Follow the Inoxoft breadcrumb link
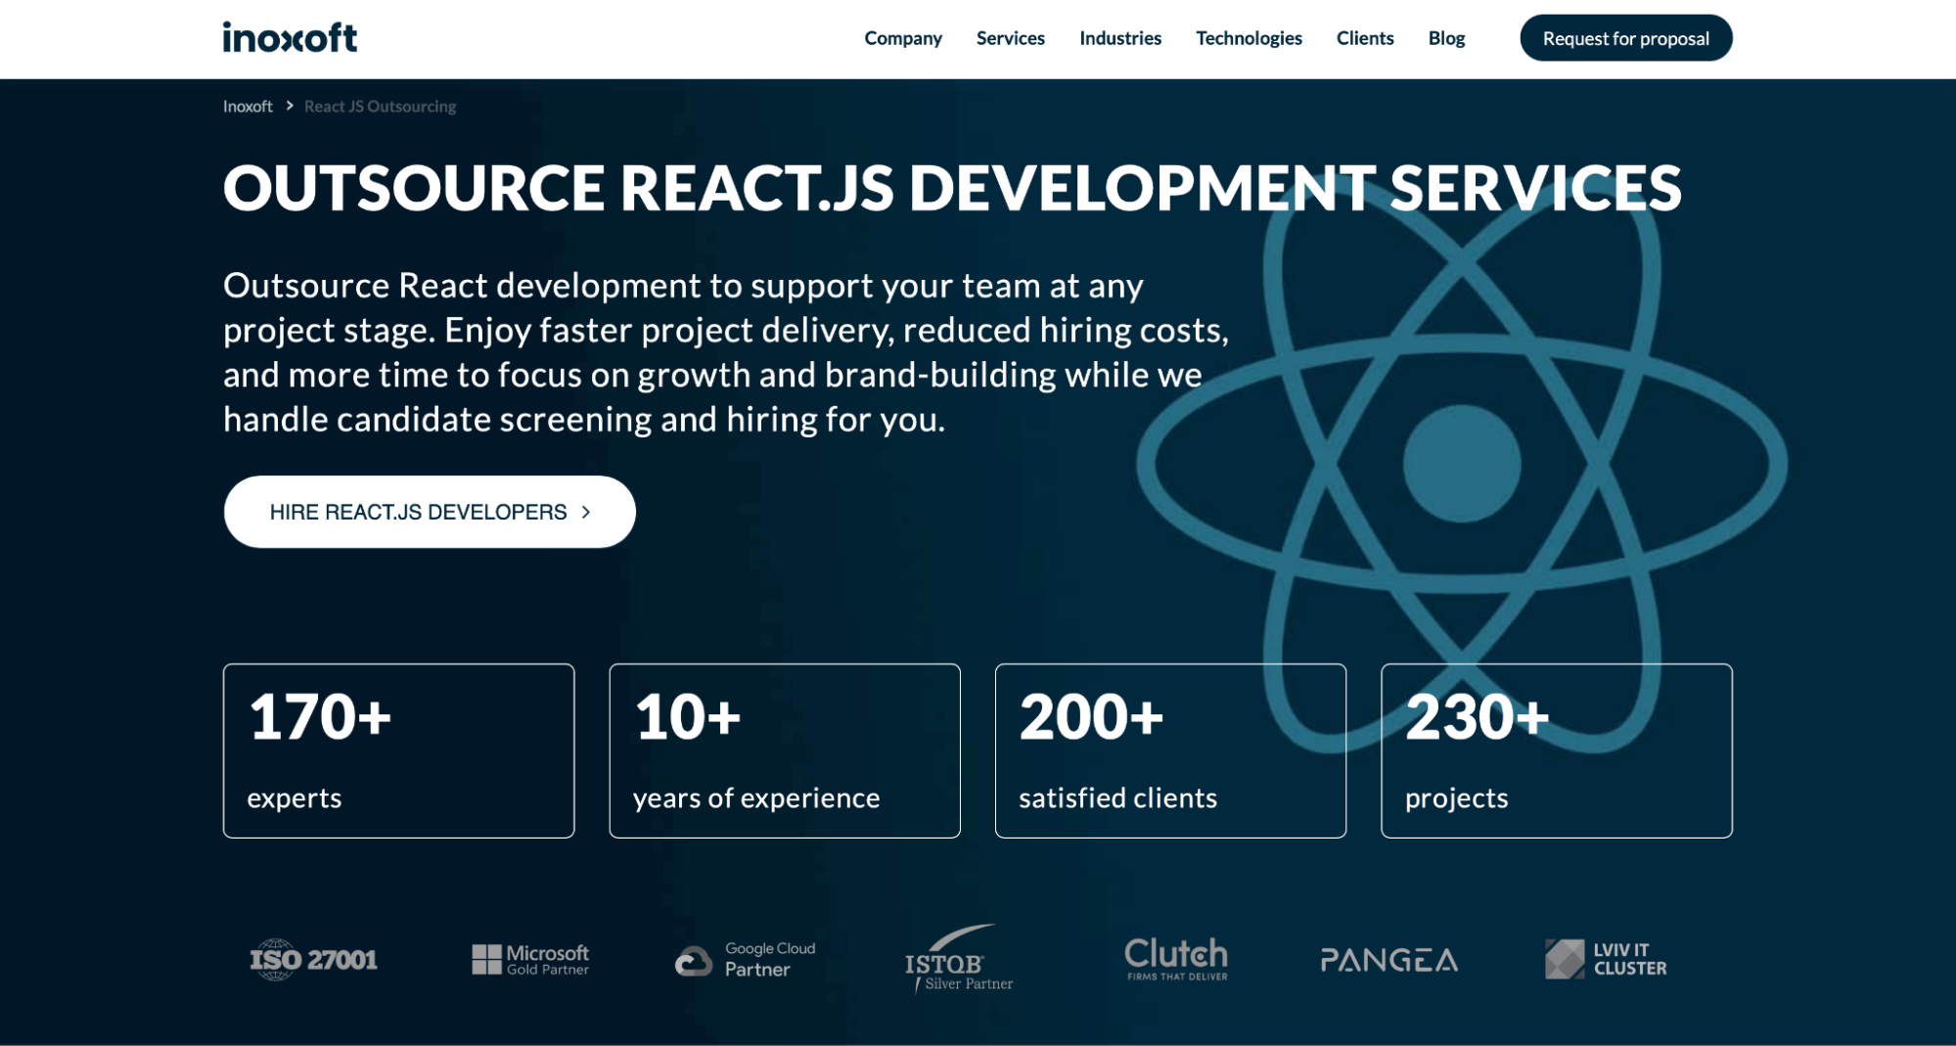 click(x=247, y=106)
